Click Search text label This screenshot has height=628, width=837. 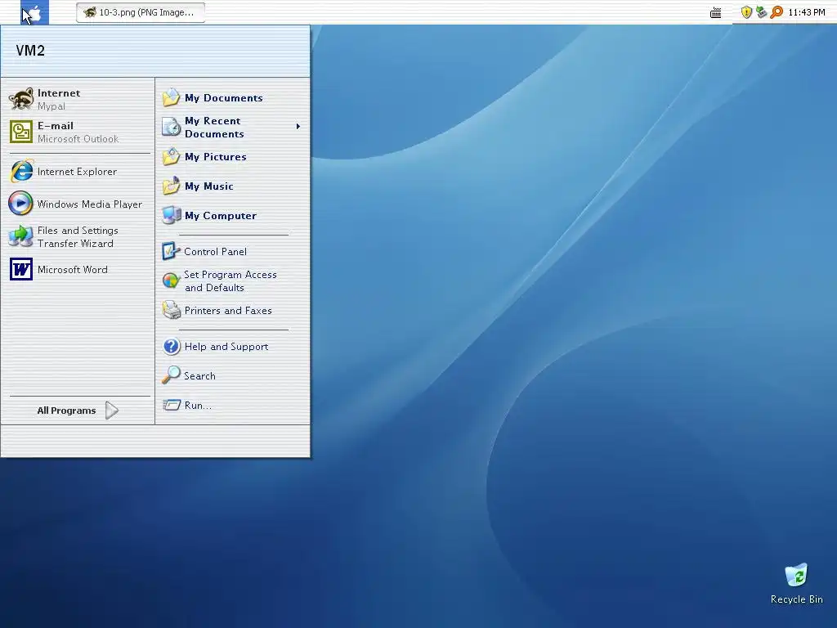click(x=199, y=376)
